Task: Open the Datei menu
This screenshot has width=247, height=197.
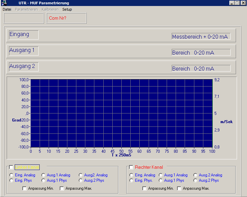Action: pyautogui.click(x=7, y=9)
